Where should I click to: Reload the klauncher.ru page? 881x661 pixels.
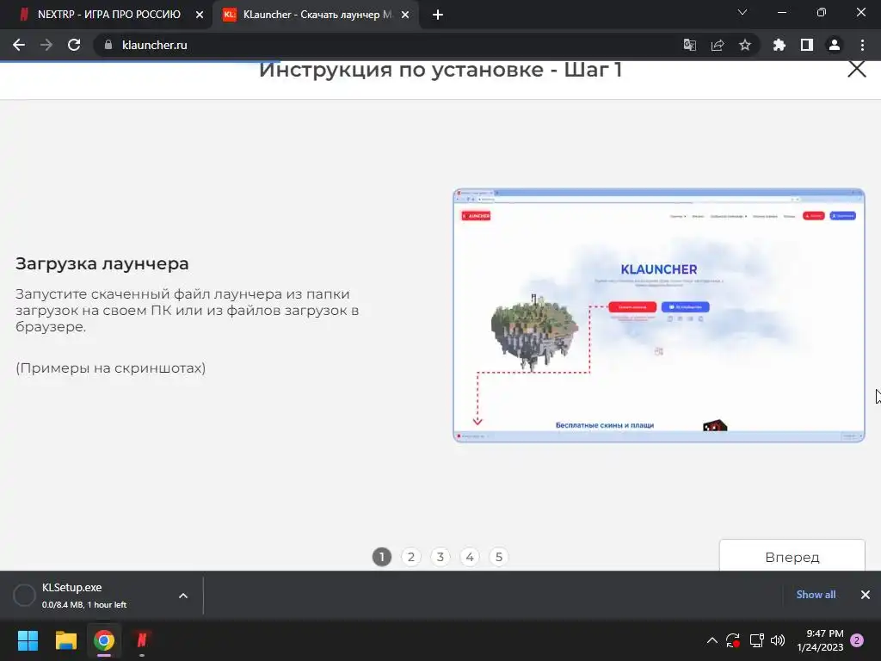pos(74,45)
